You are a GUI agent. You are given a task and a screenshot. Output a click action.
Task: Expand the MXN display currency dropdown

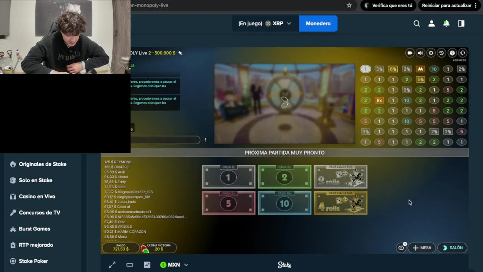(x=186, y=265)
